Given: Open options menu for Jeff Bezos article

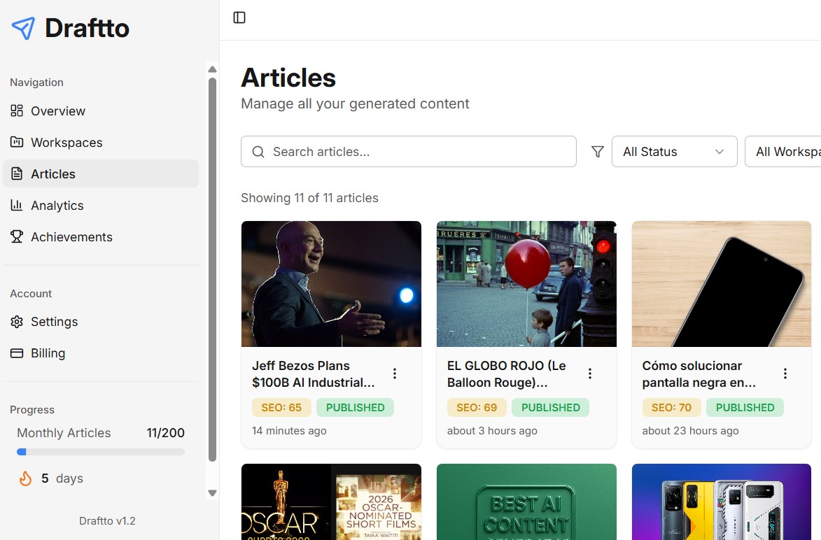Looking at the screenshot, I should [x=395, y=374].
